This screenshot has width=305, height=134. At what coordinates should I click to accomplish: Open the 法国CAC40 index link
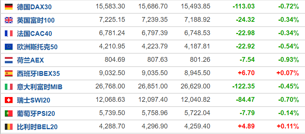[x=34, y=34]
